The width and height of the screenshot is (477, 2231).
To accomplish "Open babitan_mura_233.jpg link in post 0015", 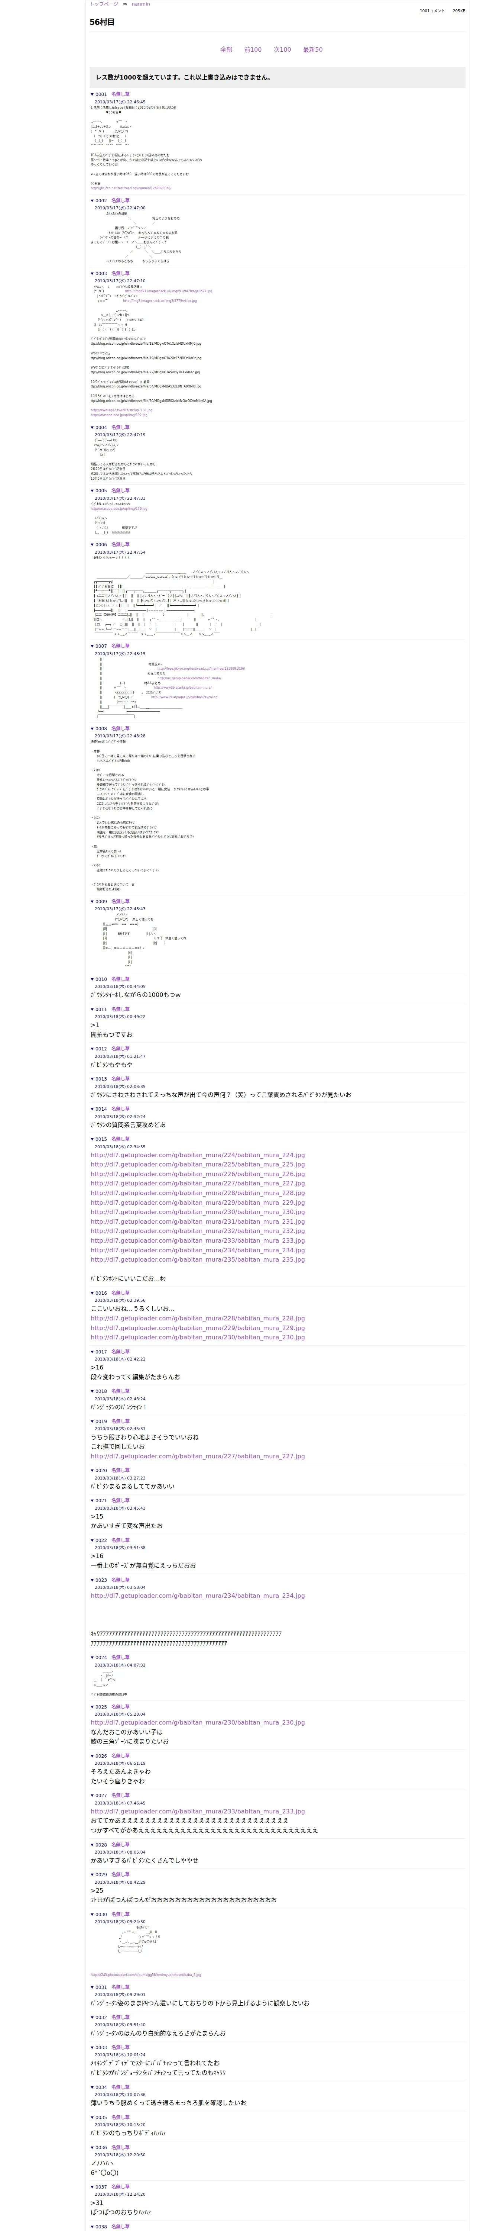I will pyautogui.click(x=197, y=1241).
